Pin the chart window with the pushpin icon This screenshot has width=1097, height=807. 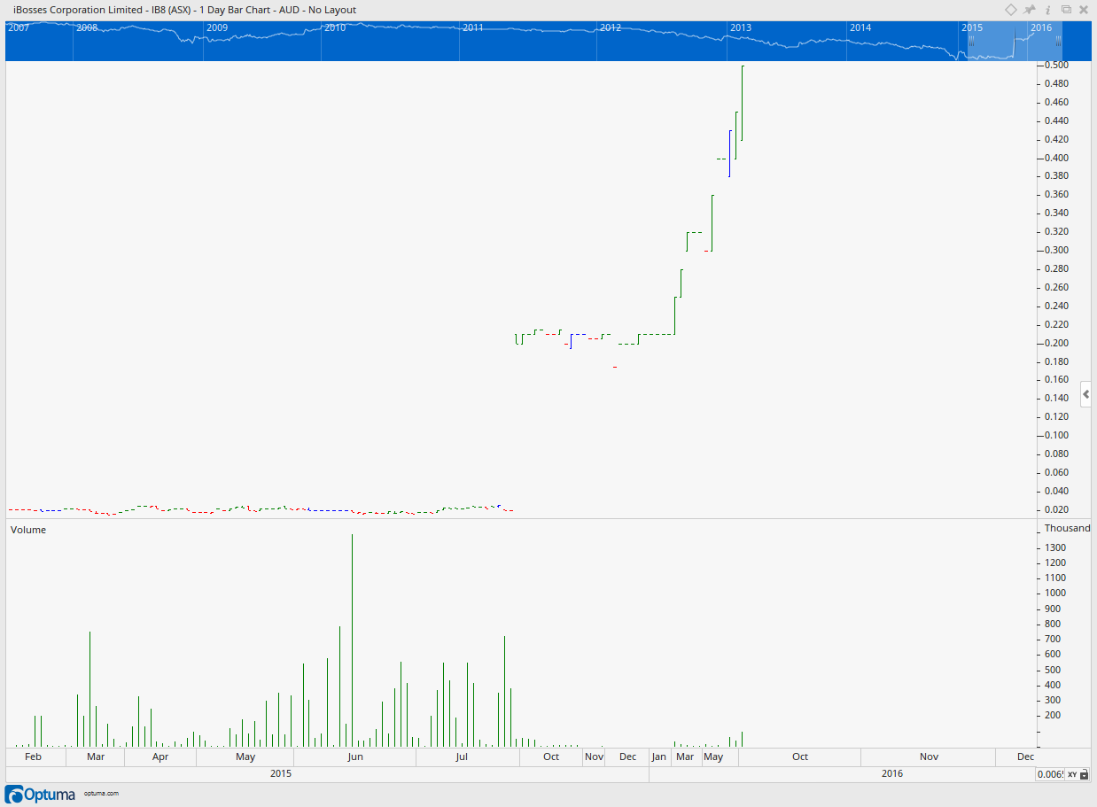1030,10
